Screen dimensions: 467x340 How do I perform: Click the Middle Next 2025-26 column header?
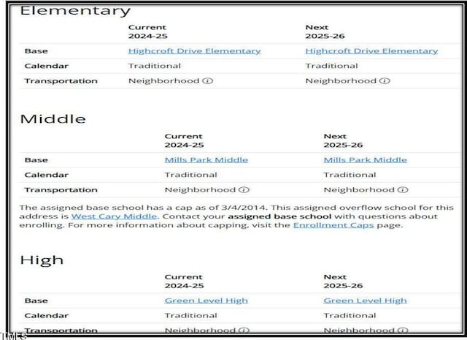tap(343, 140)
